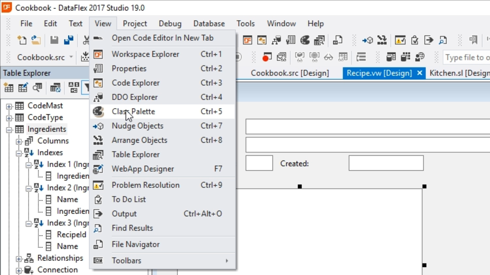Expand the Relationships tree node
Image resolution: width=490 pixels, height=275 pixels.
[x=19, y=259]
